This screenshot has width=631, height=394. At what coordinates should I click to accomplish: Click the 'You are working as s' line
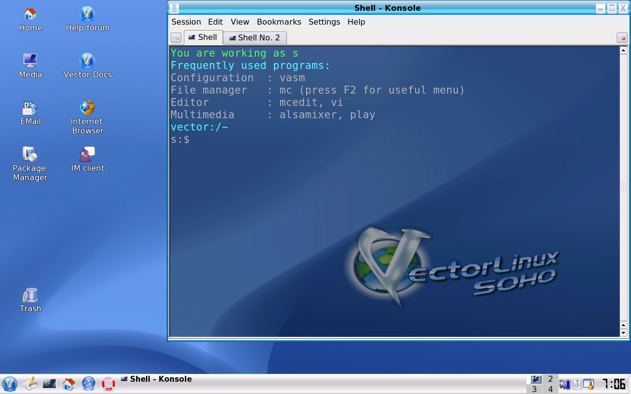tap(234, 53)
